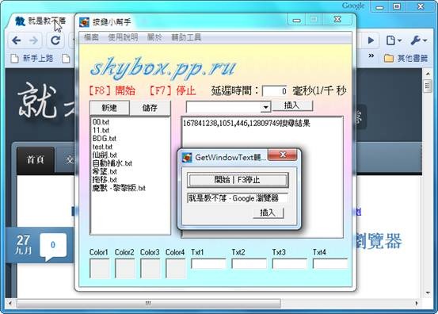Click the script line starting 167841238
This screenshot has width=438, height=314.
tap(246, 124)
